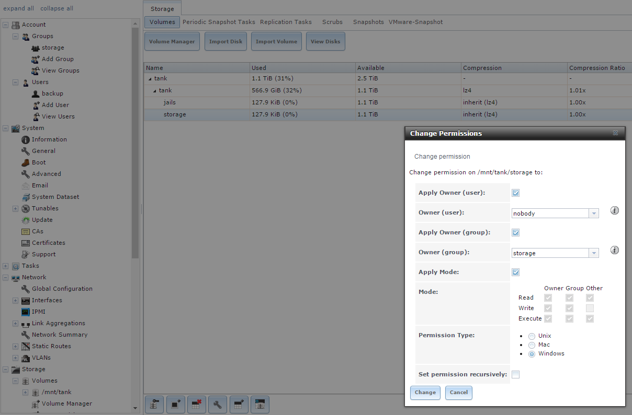Click the Destroy Dataset icon with red X
The height and width of the screenshot is (415, 632).
click(197, 404)
